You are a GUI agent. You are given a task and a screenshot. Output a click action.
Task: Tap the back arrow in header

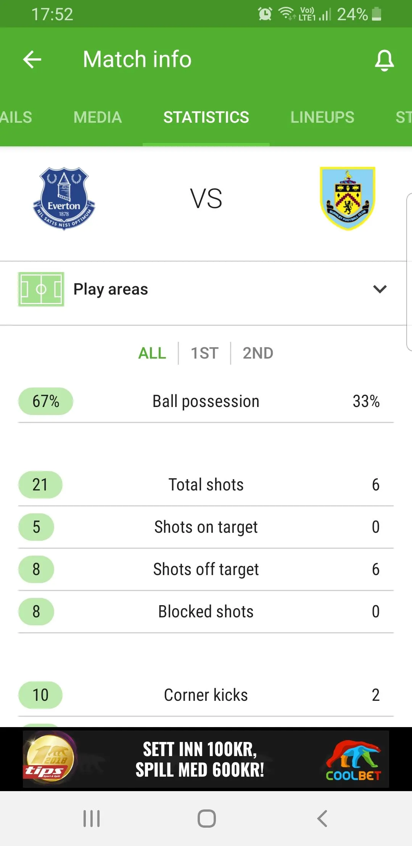pos(32,60)
